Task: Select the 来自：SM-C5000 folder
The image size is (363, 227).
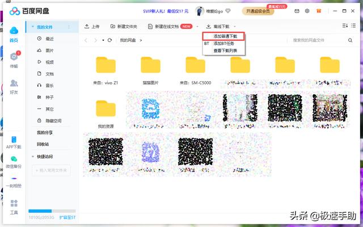Action: click(195, 70)
